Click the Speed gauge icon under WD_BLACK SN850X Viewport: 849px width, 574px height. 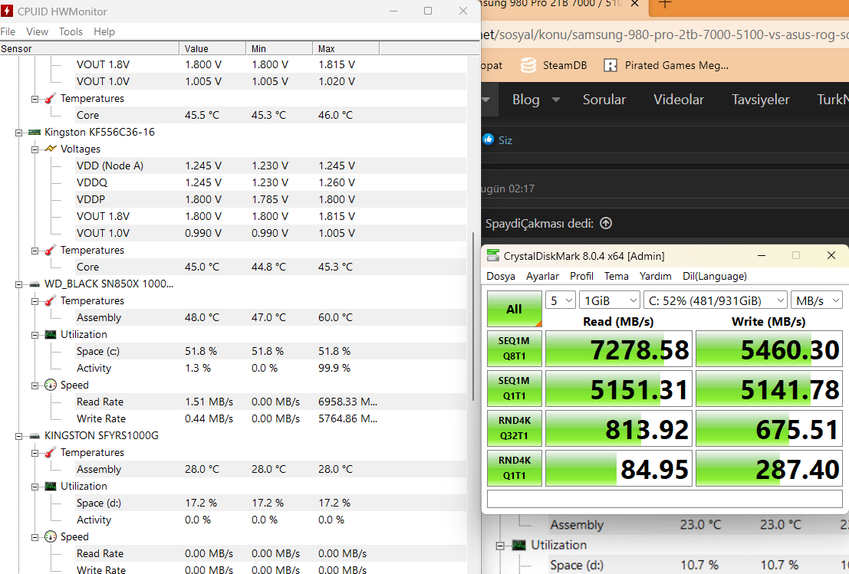click(51, 385)
